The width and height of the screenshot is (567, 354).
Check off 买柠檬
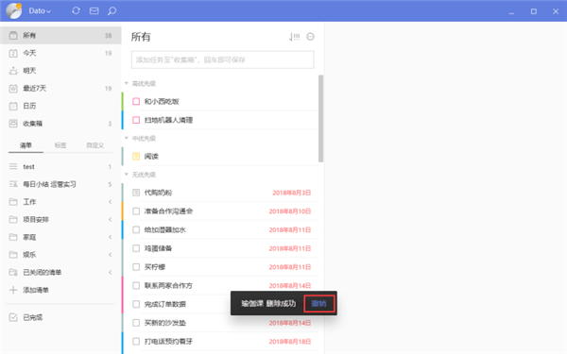[x=136, y=267]
